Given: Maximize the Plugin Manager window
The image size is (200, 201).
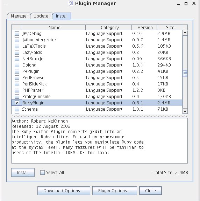Looking at the screenshot, I should [x=186, y=4].
